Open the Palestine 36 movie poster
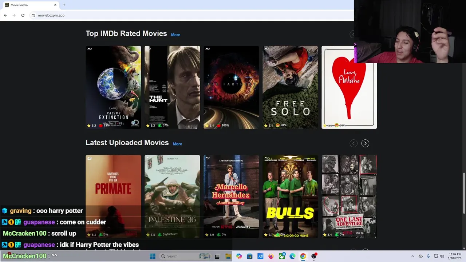Image resolution: width=466 pixels, height=262 pixels. (172, 196)
